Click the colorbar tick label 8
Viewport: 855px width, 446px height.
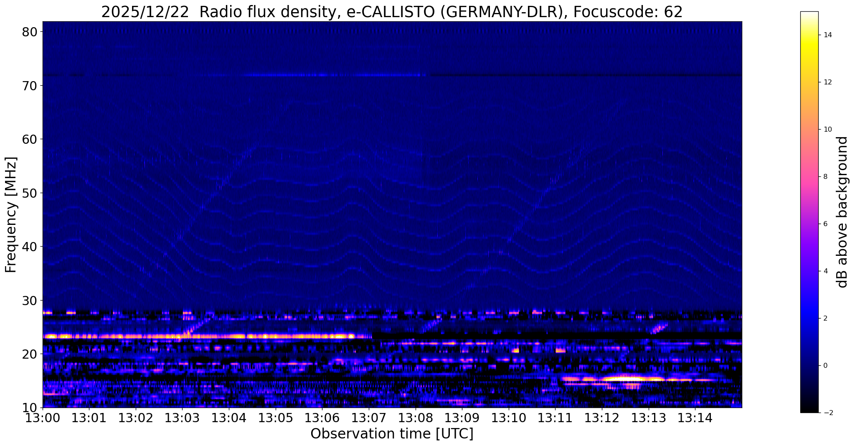point(825,177)
